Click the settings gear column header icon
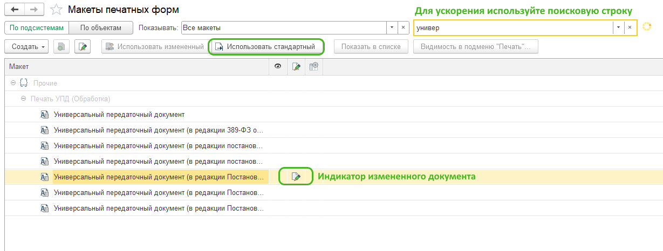Image resolution: width=663 pixels, height=251 pixels. point(313,66)
